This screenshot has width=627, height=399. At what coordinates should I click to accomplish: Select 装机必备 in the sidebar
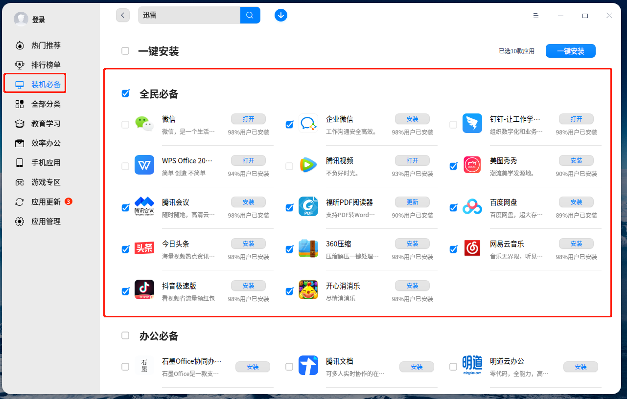(x=38, y=85)
